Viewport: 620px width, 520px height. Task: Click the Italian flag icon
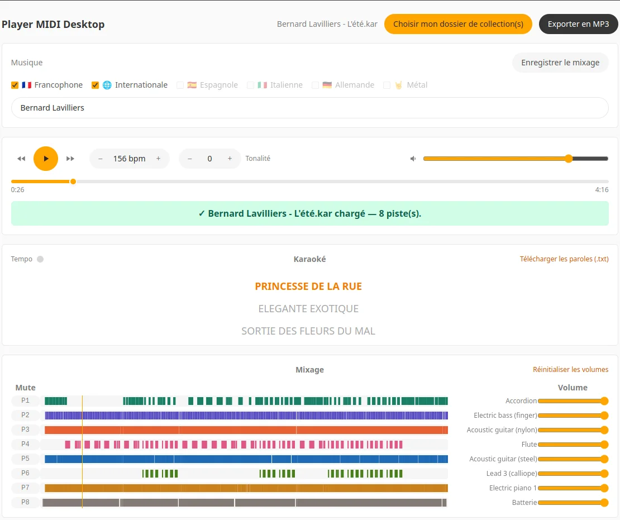[x=262, y=85]
